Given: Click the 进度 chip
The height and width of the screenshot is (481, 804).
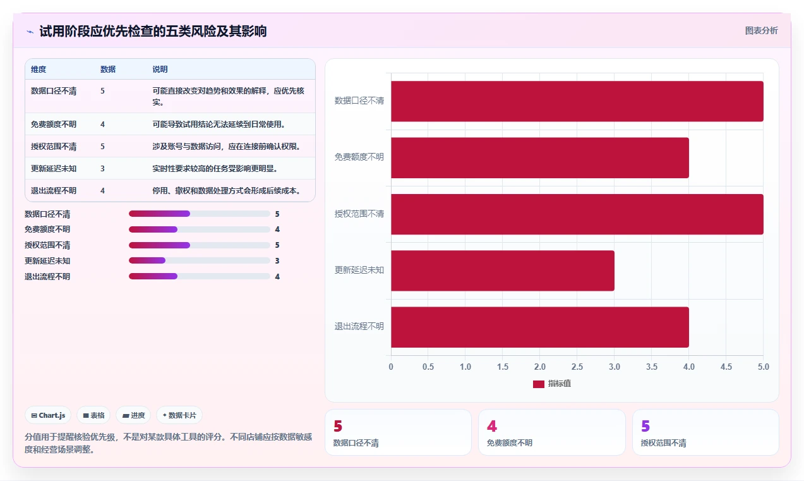Looking at the screenshot, I should point(134,415).
